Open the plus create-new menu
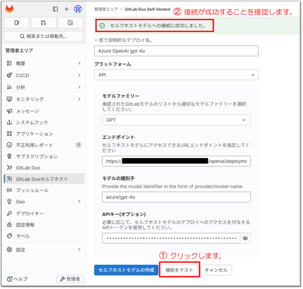303x289 pixels. (67, 9)
